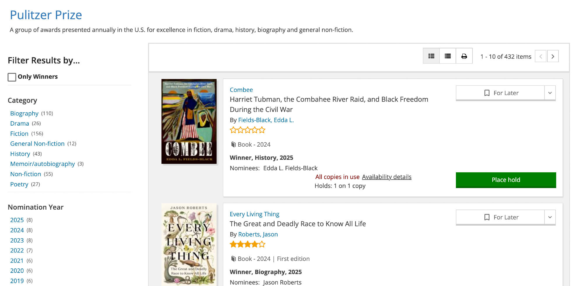Save Combee with For Later button
The image size is (583, 286).
pos(500,93)
